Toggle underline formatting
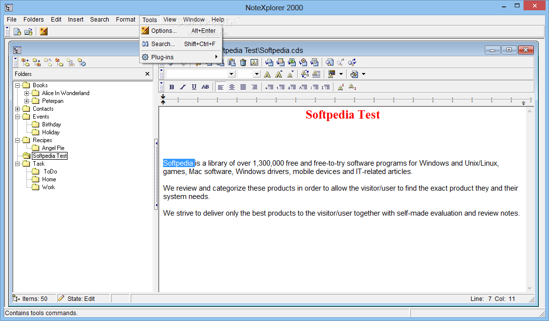The height and width of the screenshot is (321, 549). pos(194,87)
